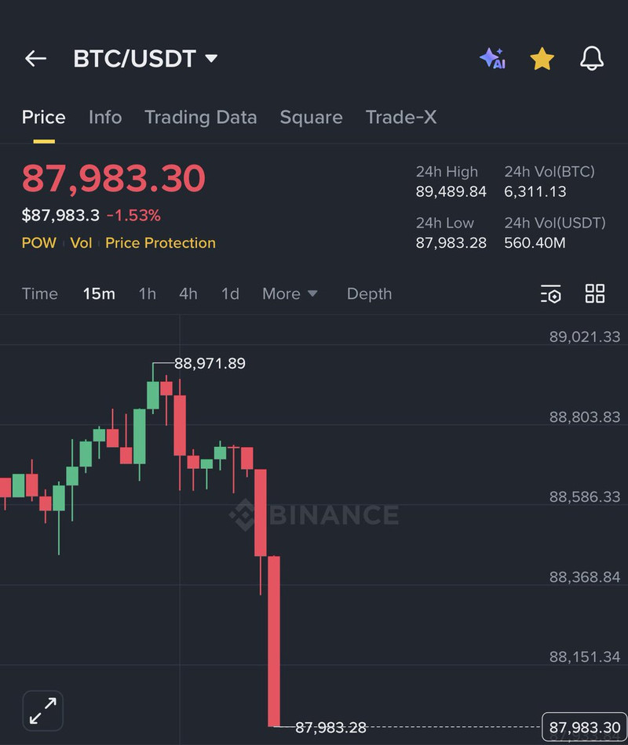Select the Trade-X tab
The image size is (628, 745).
(401, 118)
